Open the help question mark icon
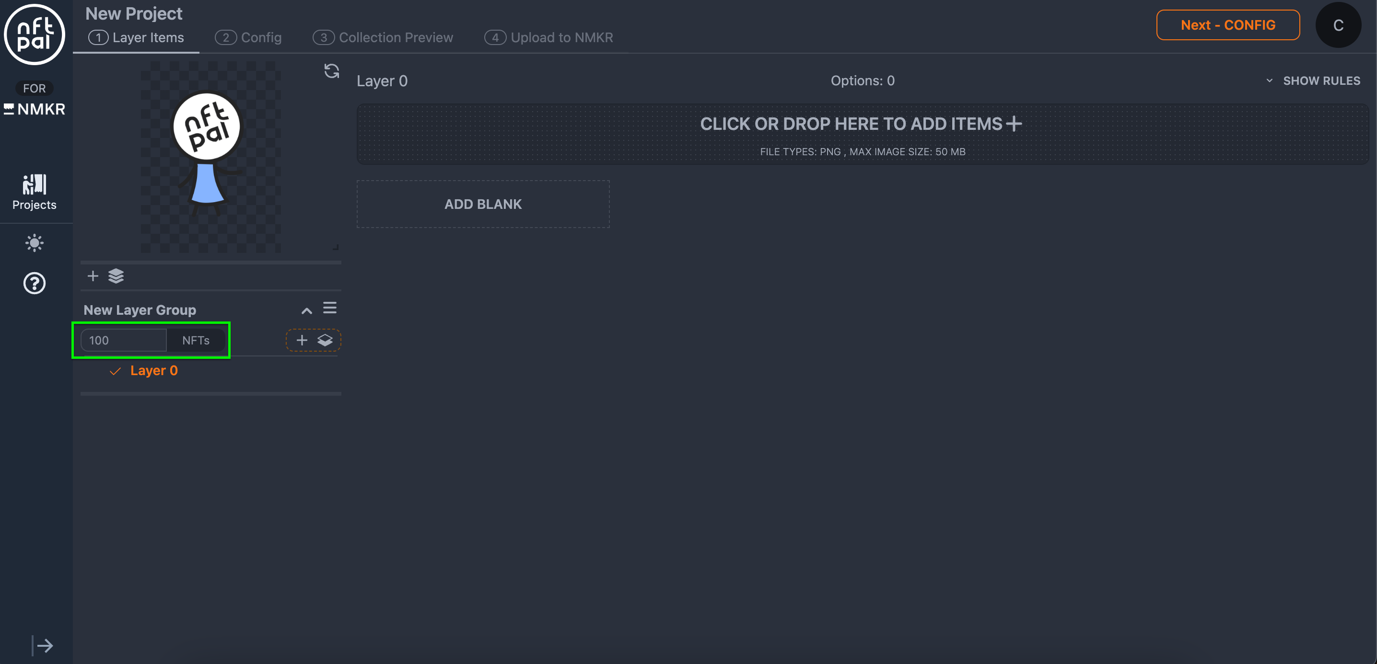 pyautogui.click(x=34, y=283)
